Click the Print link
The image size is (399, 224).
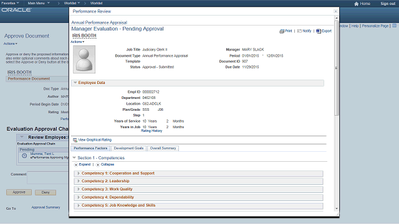click(x=289, y=30)
